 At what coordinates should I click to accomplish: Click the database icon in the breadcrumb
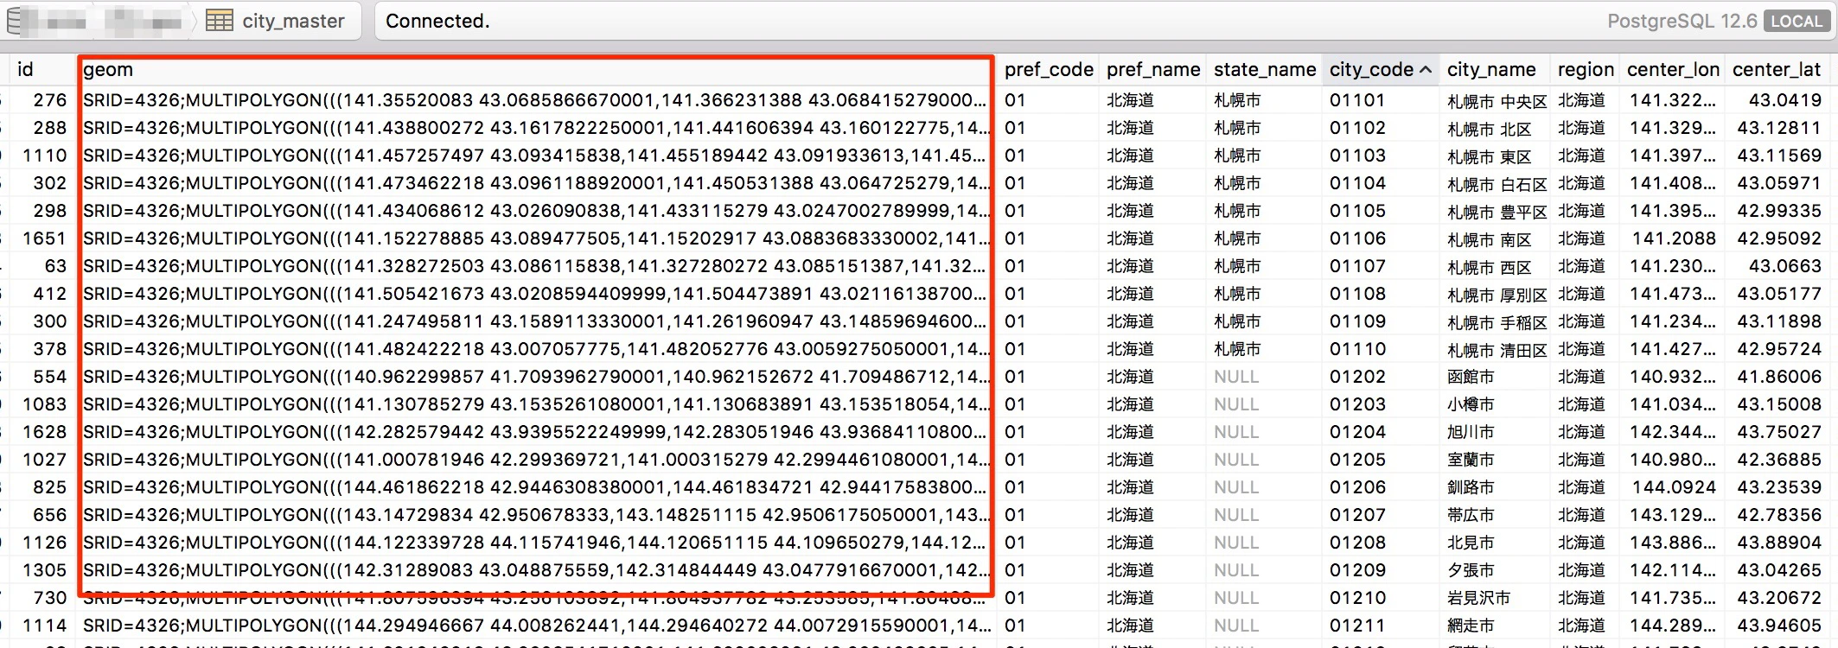tap(16, 21)
